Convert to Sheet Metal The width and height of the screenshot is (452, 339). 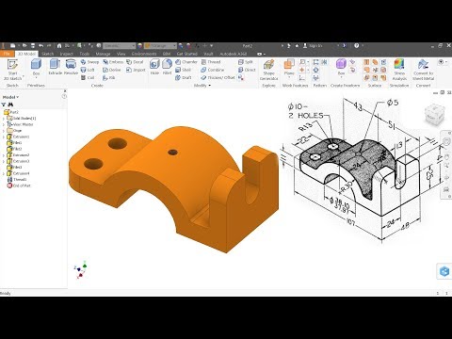point(423,69)
